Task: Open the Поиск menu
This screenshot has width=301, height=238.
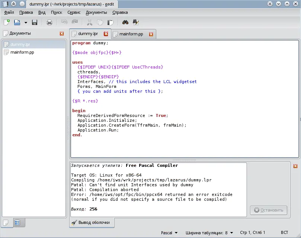Action: pos(57,13)
